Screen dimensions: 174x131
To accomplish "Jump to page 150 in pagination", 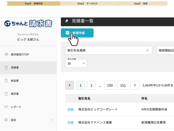I will 110,85.
